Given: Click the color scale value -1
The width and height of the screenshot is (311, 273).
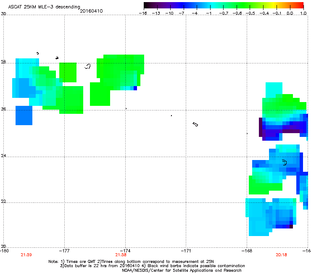Looking at the screenshot, I should tap(208, 13).
